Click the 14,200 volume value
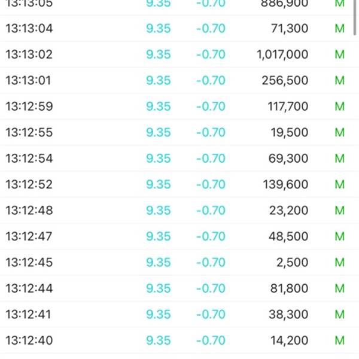 (x=290, y=340)
